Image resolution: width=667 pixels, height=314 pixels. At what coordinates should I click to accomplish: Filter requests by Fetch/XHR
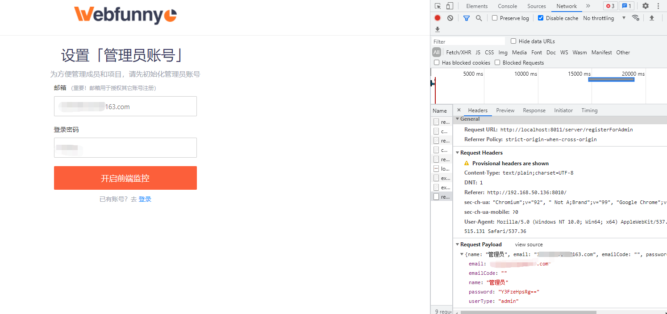pyautogui.click(x=459, y=52)
